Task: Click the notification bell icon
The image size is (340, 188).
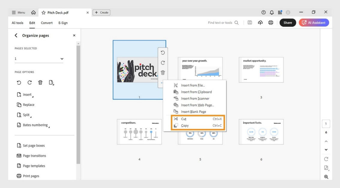Action: click(x=271, y=12)
